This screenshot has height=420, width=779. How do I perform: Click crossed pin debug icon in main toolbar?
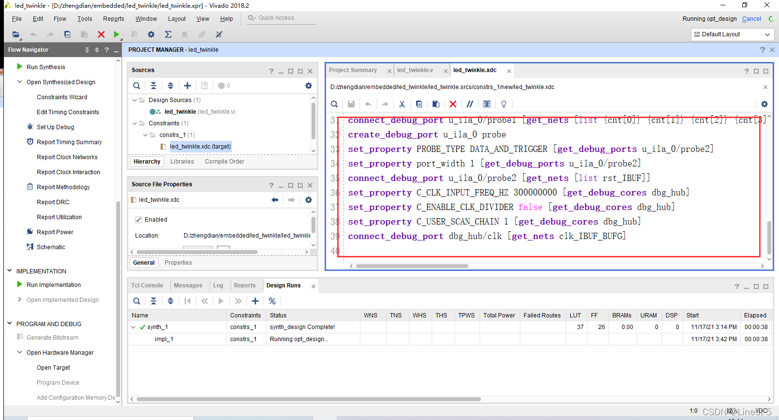point(219,34)
